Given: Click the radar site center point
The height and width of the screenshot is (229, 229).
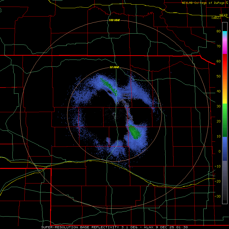Looking at the screenshot, I should point(114,114).
